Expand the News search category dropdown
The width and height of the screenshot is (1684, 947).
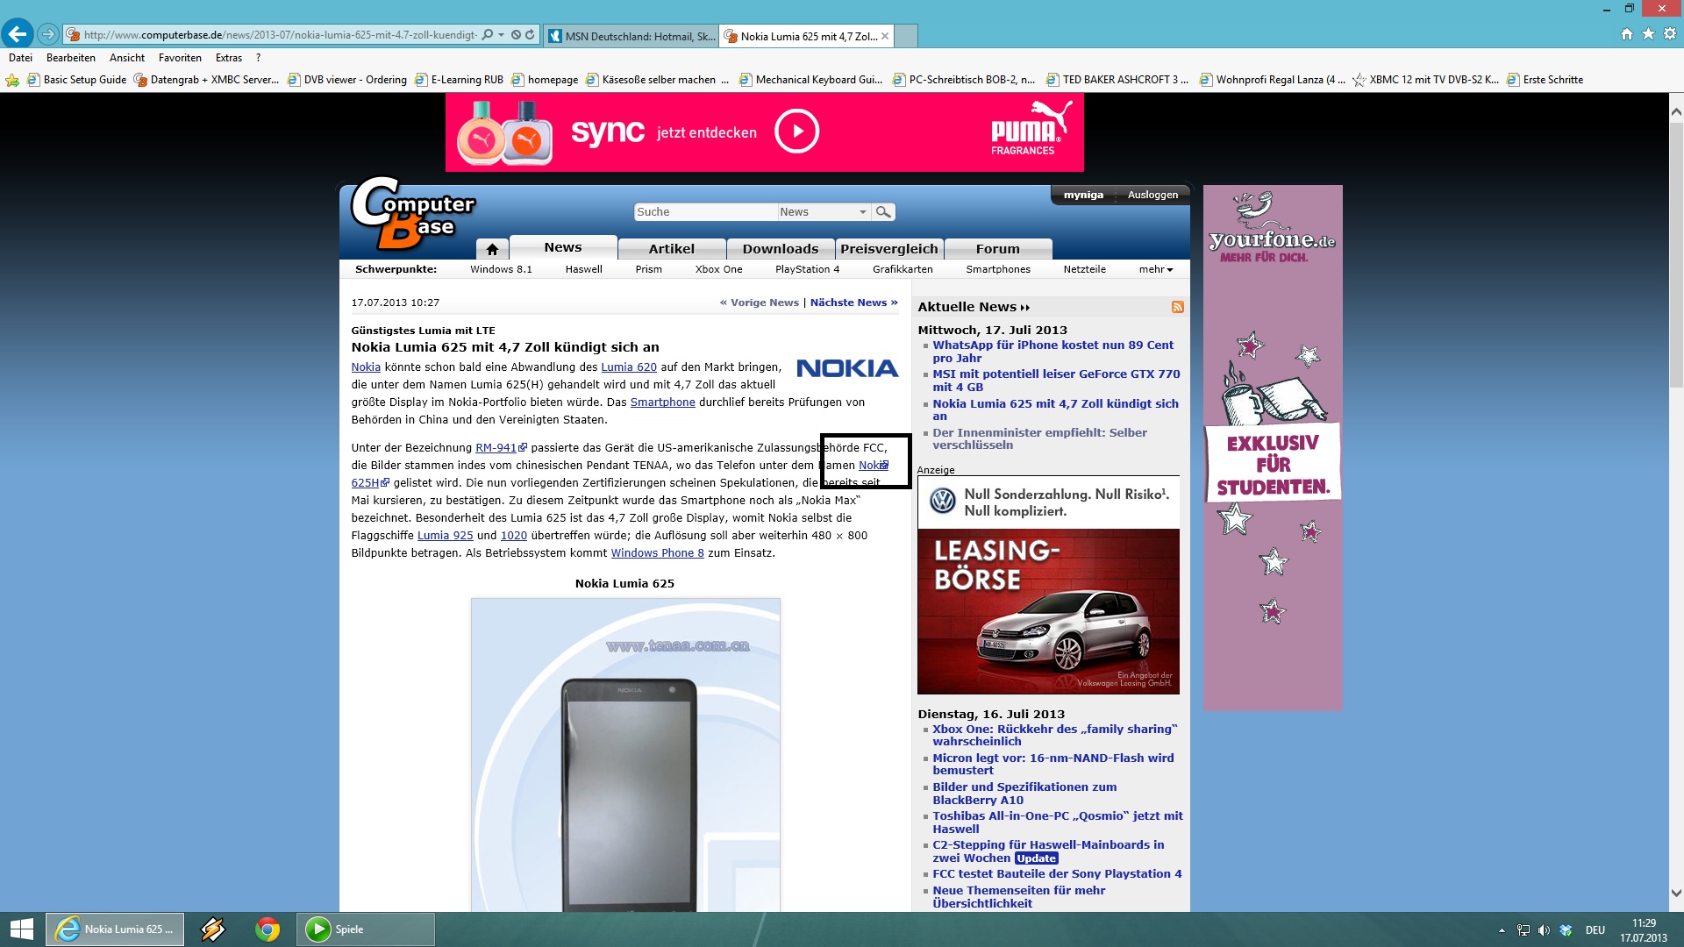pos(862,212)
